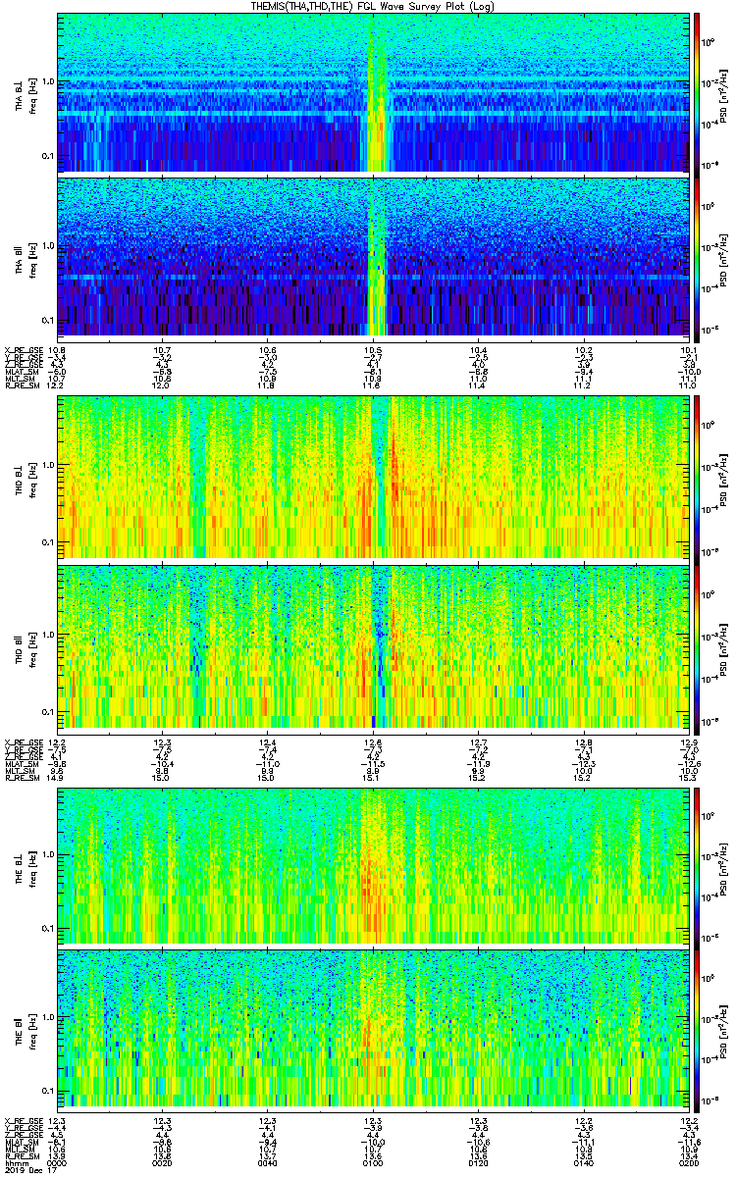Screen dimensions: 736x1177
Task: Click the THE B∥ spectrogram panel
Action: [x=372, y=1029]
